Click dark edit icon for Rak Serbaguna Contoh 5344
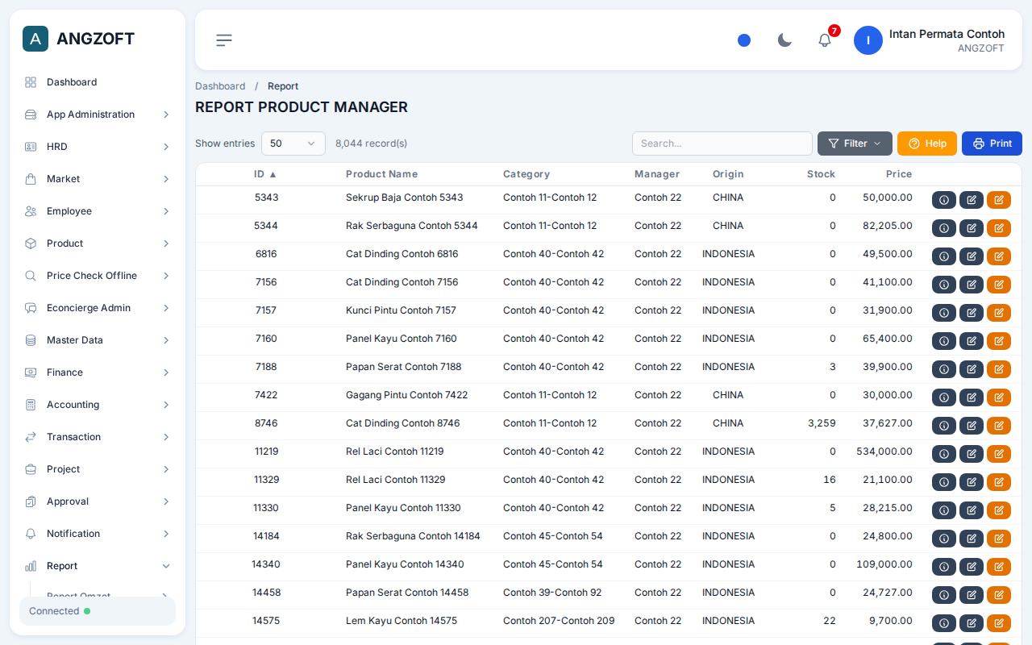This screenshot has height=645, width=1032. coord(972,228)
